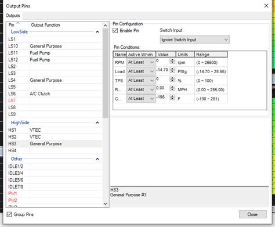
Task: Click the F temperature value stepper
Action: (172, 98)
